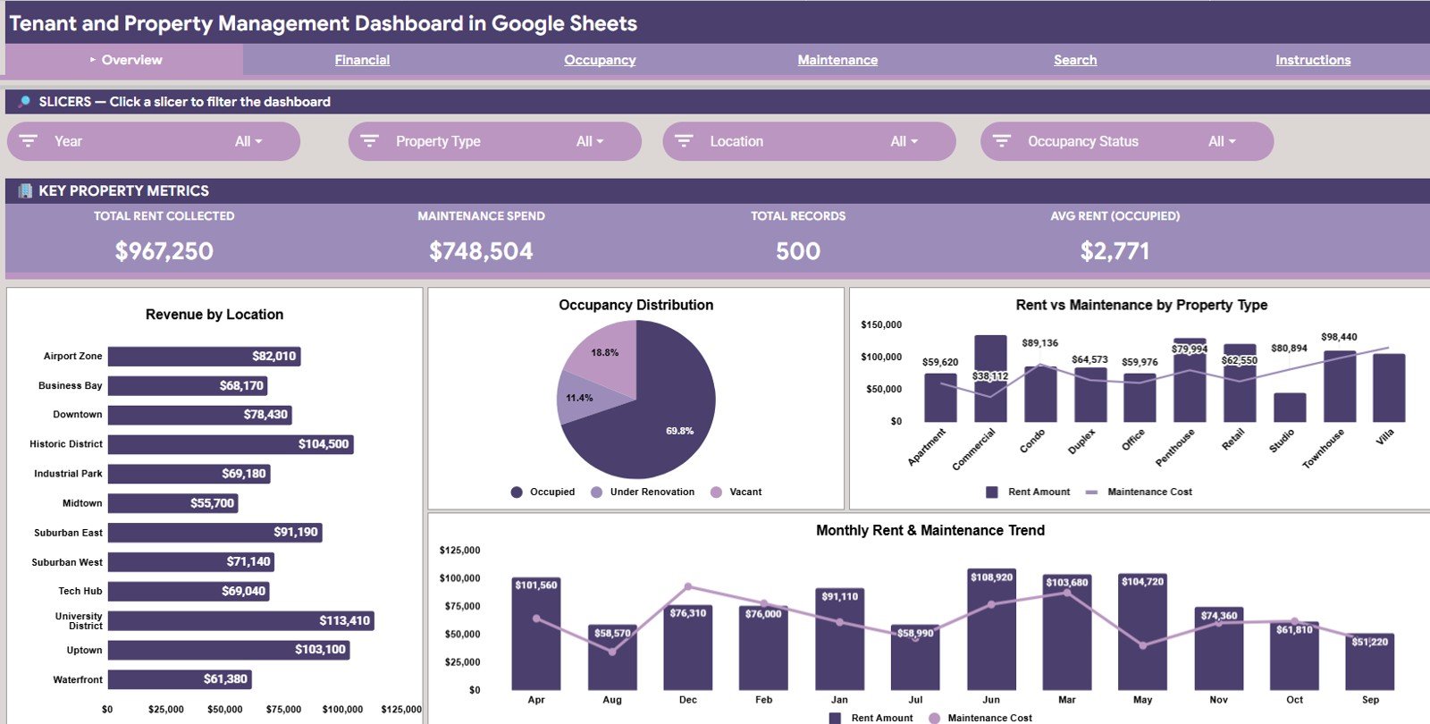Click the Total Rent Collected value $967,250

pyautogui.click(x=164, y=251)
